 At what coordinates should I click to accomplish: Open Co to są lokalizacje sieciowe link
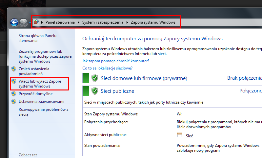pyautogui.click(x=107, y=68)
